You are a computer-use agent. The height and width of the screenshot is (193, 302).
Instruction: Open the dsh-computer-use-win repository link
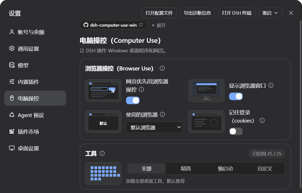coord(113,25)
